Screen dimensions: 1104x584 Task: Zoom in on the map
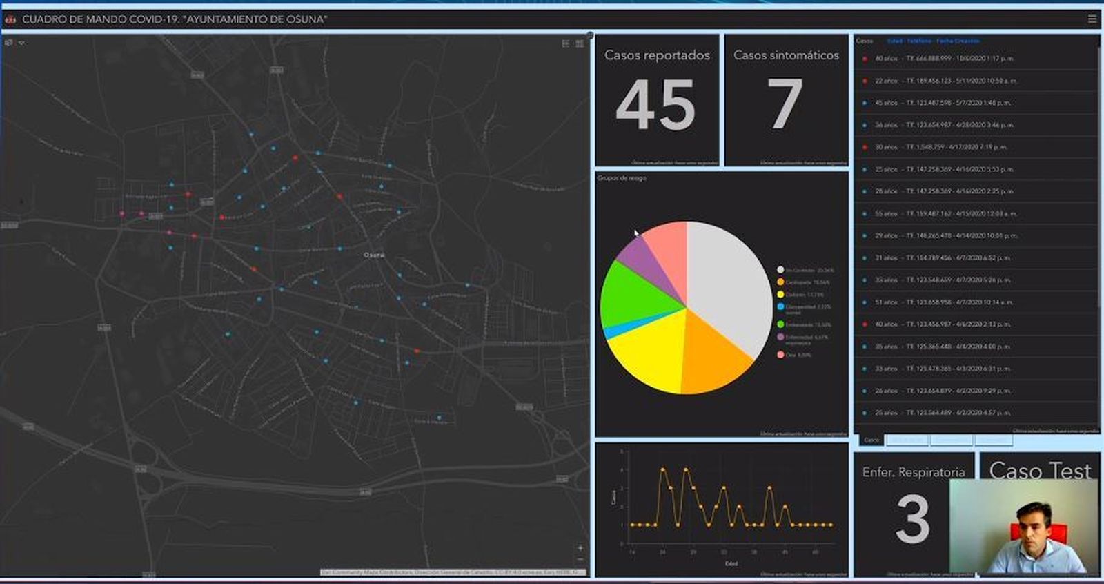tap(580, 548)
